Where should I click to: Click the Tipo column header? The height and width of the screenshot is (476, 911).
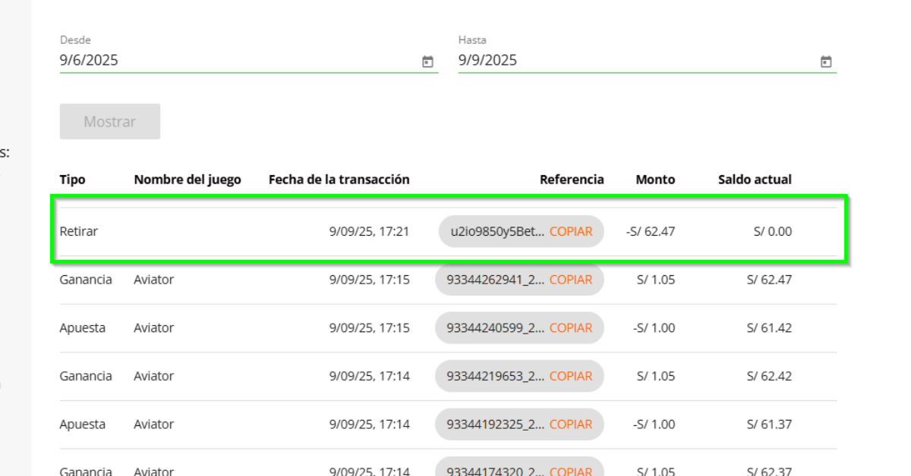(x=72, y=180)
